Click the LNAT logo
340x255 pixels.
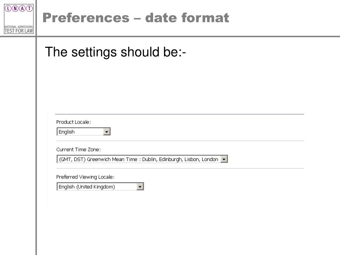click(x=19, y=19)
